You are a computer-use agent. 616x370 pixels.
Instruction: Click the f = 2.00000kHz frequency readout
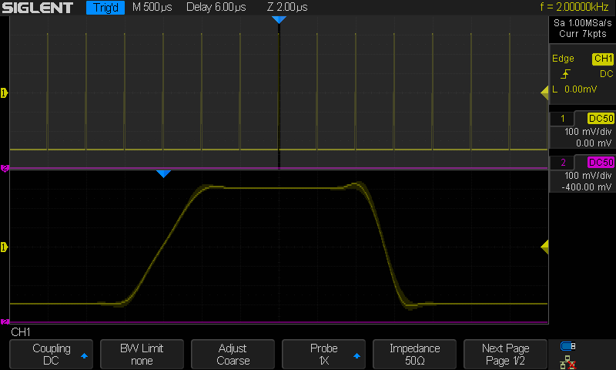(x=574, y=7)
